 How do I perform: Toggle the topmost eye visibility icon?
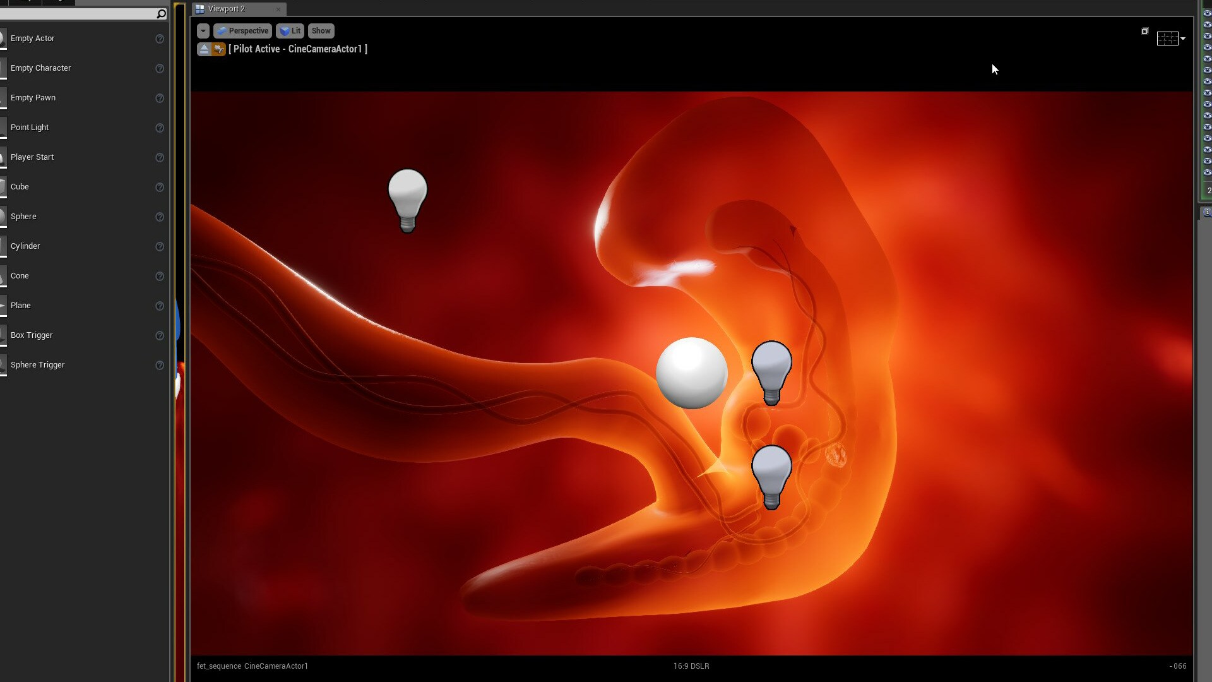coord(1207,13)
